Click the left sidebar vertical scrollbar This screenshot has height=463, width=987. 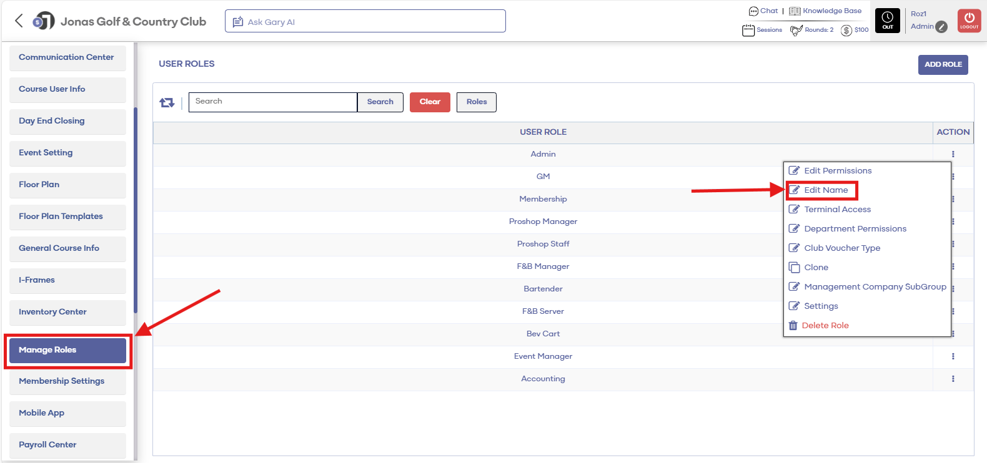[x=136, y=210]
